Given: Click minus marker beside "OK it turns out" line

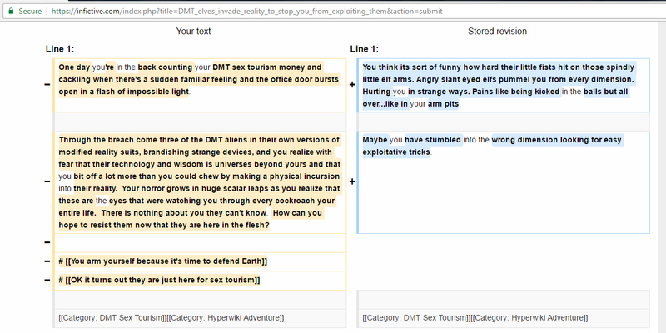Looking at the screenshot, I should [x=47, y=281].
